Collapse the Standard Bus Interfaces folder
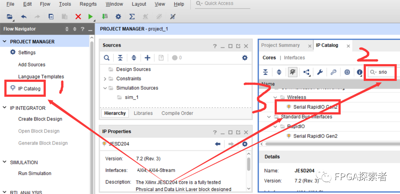Viewport: 400px width, 194px height. (269, 117)
